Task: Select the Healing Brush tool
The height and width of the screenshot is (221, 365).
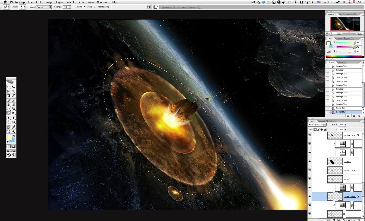Action: click(x=9, y=100)
